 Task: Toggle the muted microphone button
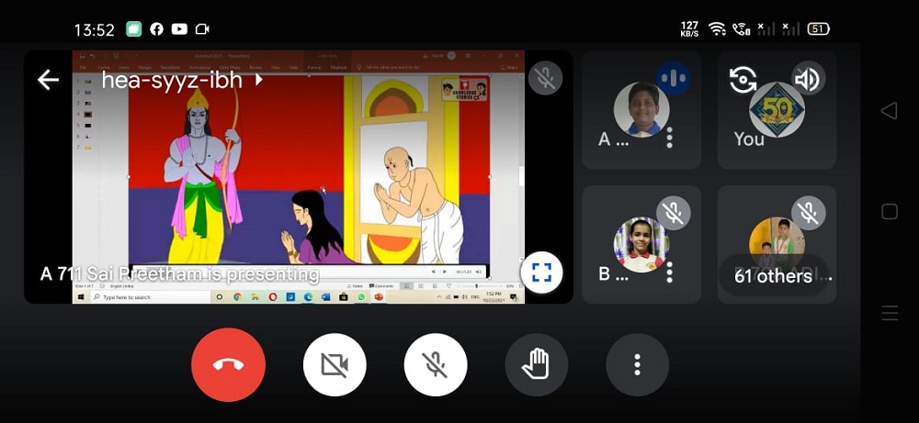click(436, 365)
